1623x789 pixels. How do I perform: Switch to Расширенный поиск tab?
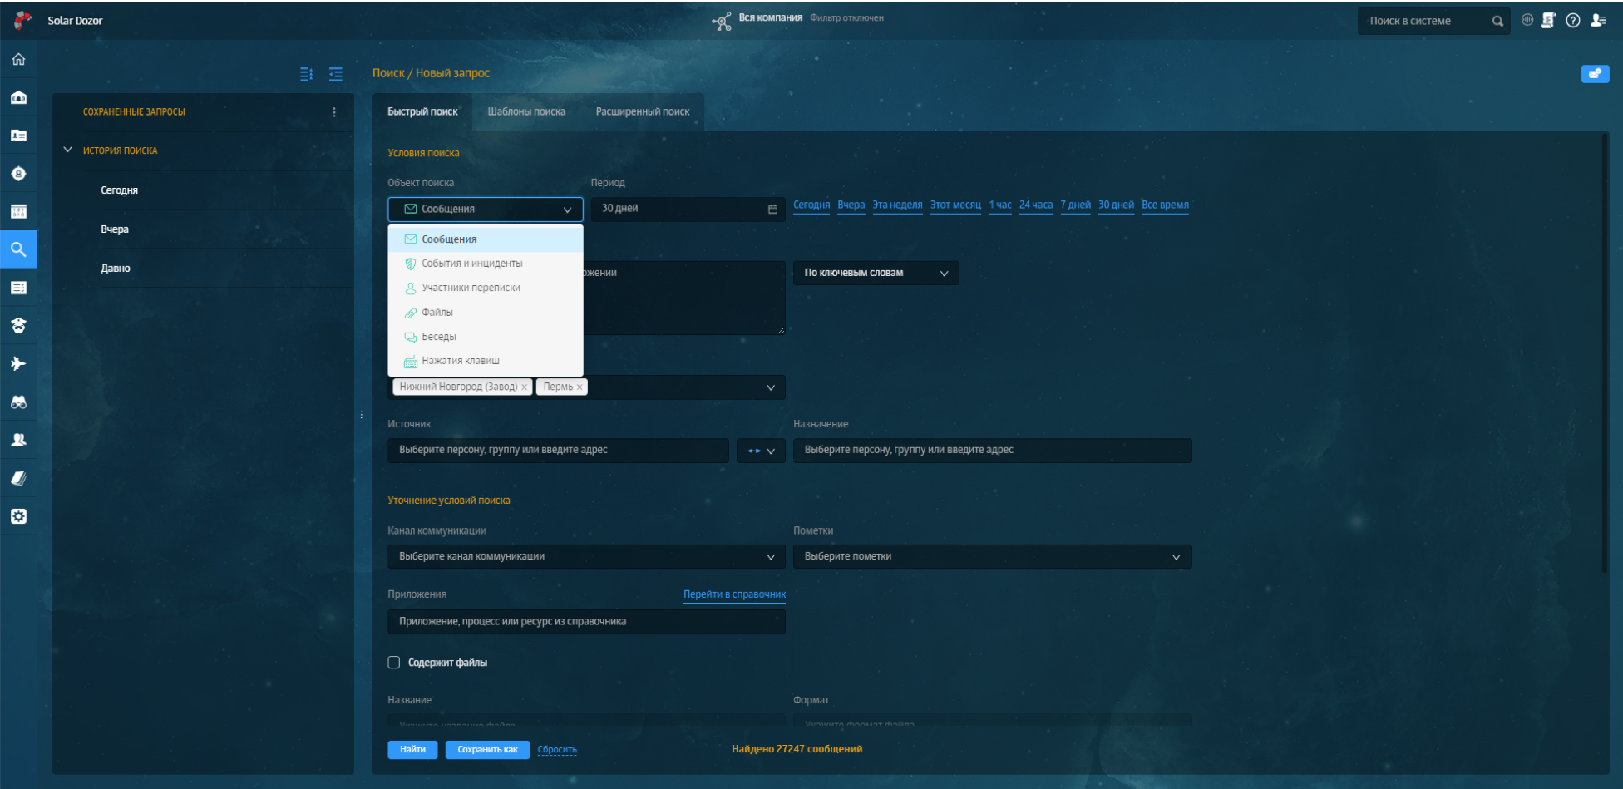(643, 112)
